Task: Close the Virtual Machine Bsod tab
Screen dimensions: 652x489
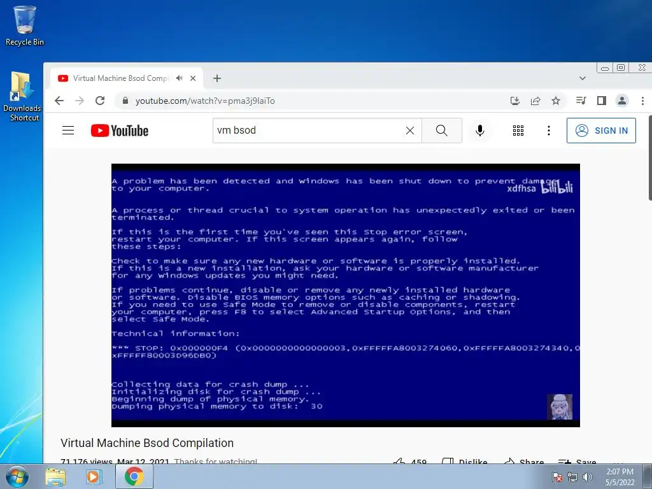Action: [193, 78]
